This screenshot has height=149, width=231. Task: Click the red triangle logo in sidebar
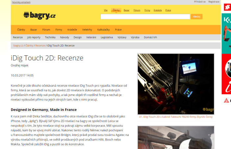(x=227, y=101)
